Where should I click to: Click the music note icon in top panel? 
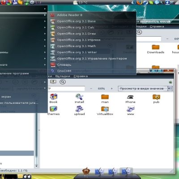tap(27, 2)
